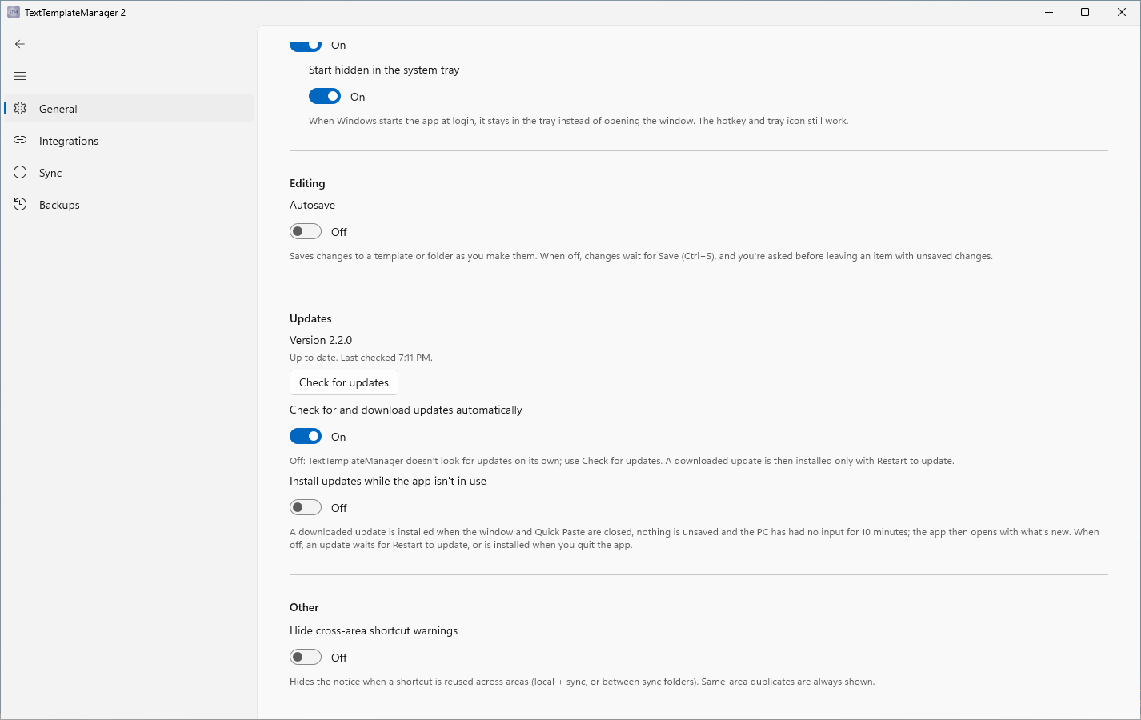Open the Integrations settings page

(x=129, y=141)
